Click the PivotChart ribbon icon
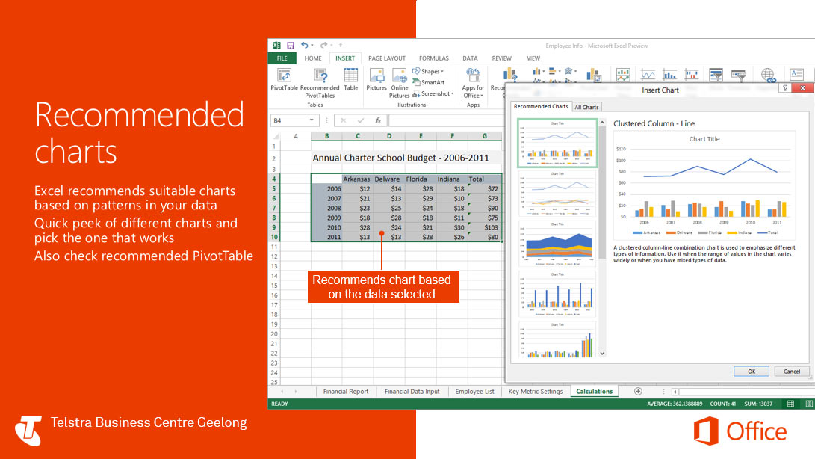Viewport: 815px width, 459px height. tap(593, 76)
